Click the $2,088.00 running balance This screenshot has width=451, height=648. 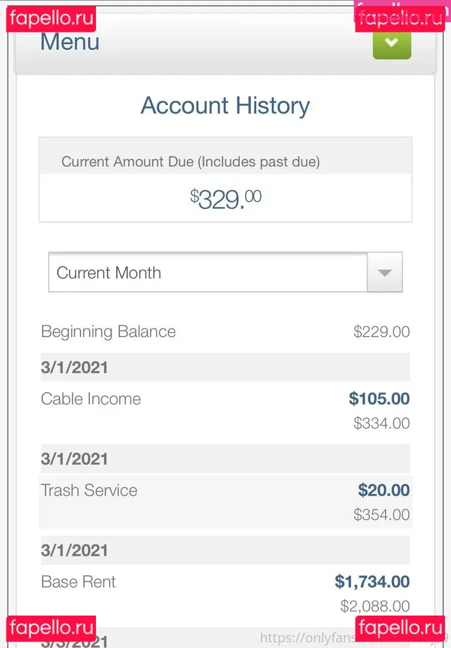[375, 606]
